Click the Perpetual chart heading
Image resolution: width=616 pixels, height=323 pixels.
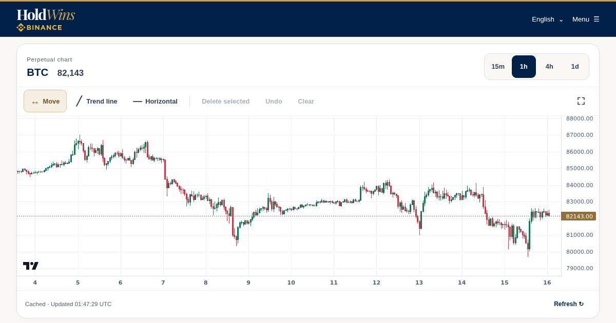[49, 59]
